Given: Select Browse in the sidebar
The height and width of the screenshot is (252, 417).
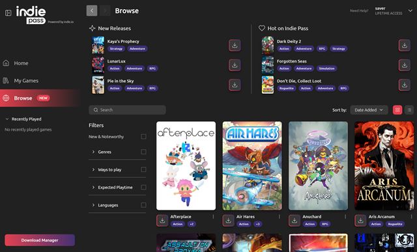Looking at the screenshot, I should click(40, 98).
